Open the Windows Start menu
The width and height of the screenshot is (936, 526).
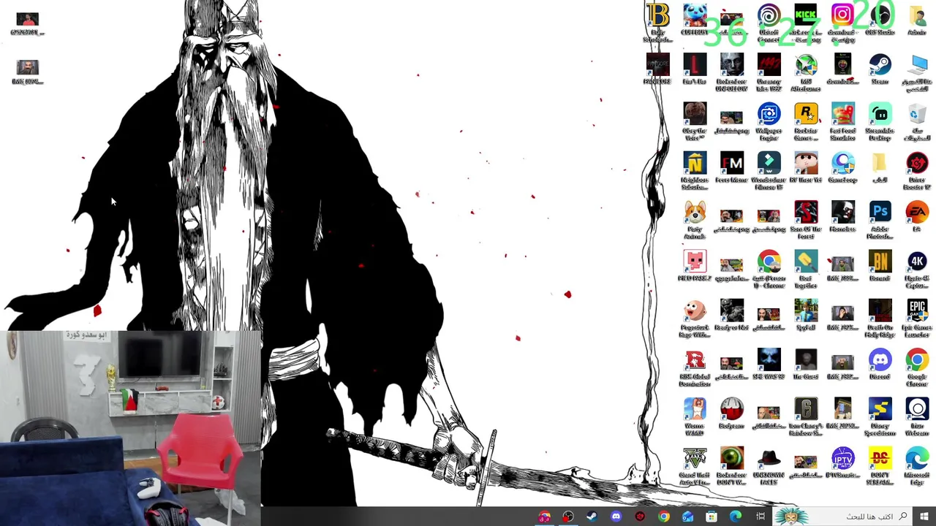point(924,517)
